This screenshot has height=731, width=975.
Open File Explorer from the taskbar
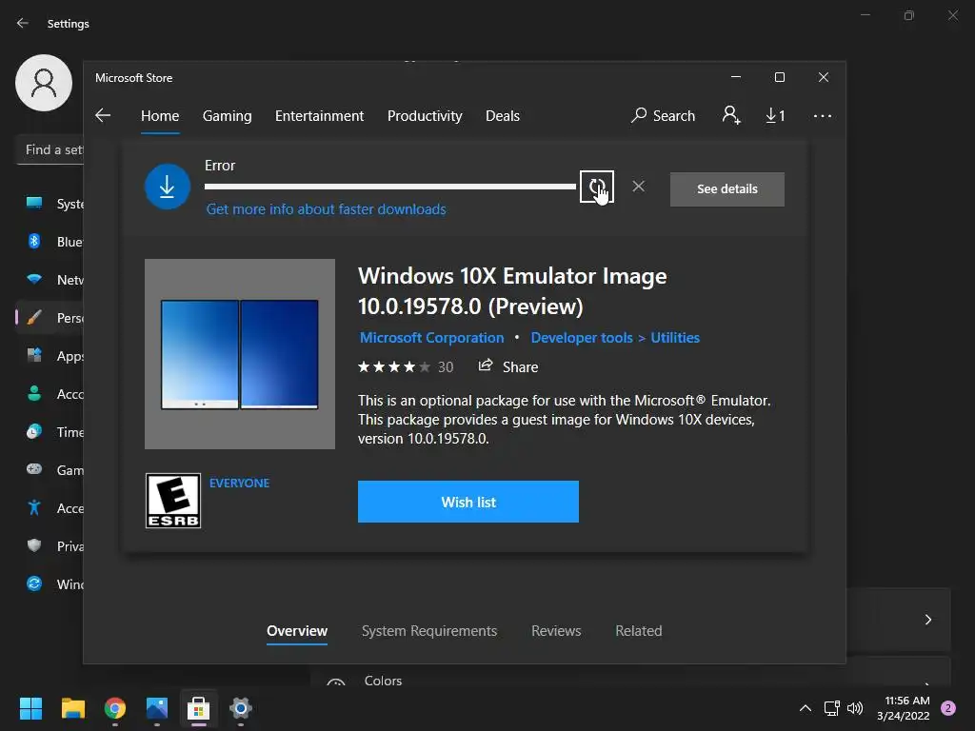72,708
